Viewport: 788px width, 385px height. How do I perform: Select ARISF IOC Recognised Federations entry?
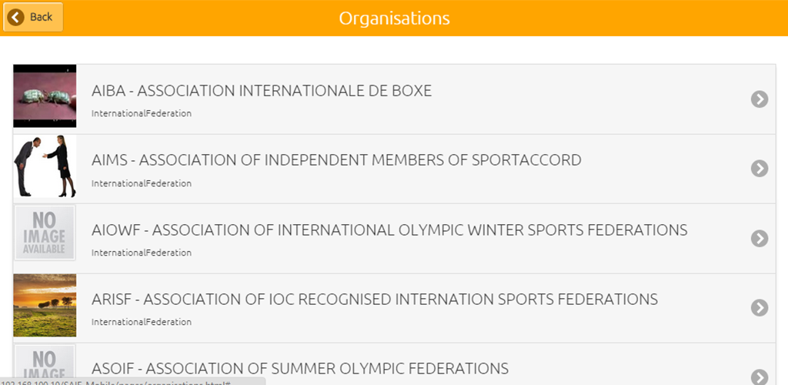tap(375, 299)
